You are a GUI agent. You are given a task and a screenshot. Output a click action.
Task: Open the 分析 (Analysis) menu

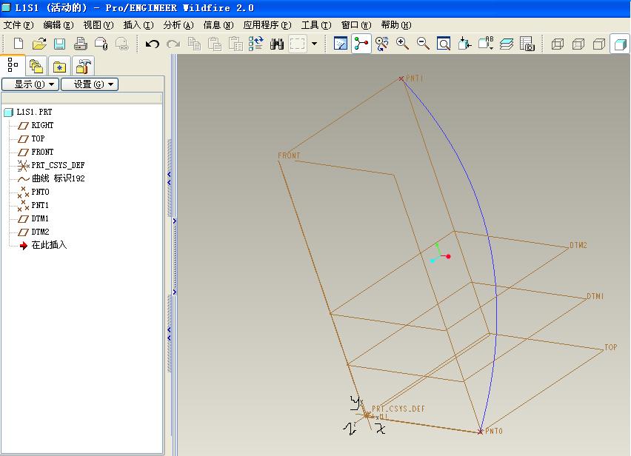178,25
